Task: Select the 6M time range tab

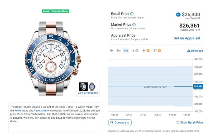Action: point(126,51)
